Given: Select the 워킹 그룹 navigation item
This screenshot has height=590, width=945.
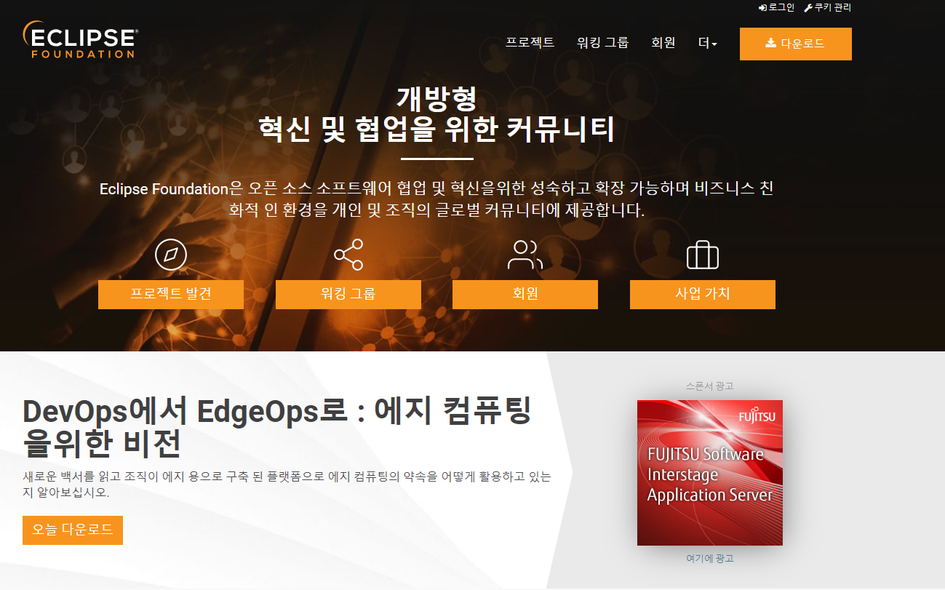Looking at the screenshot, I should [x=603, y=43].
